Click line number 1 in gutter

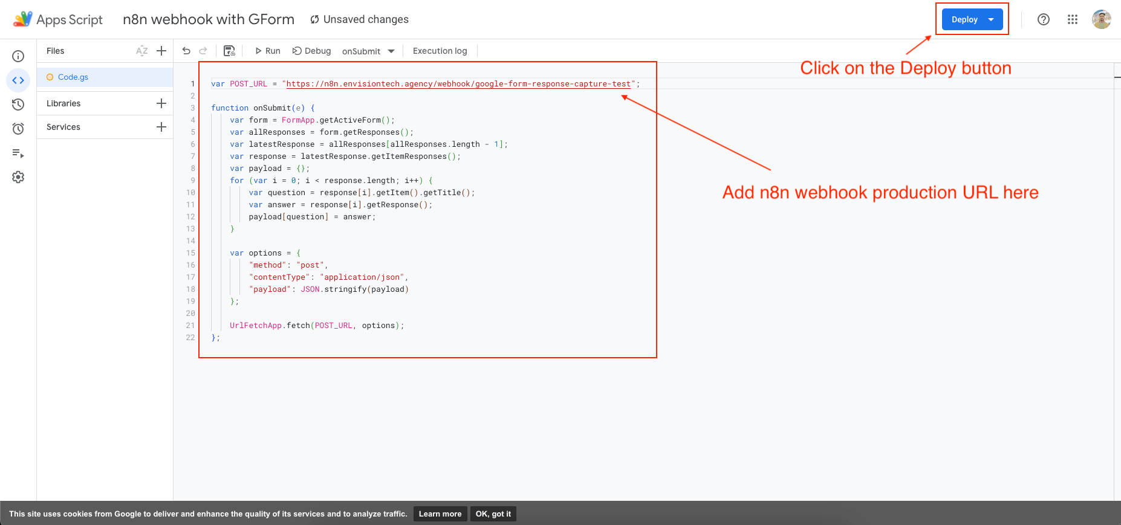coord(193,84)
